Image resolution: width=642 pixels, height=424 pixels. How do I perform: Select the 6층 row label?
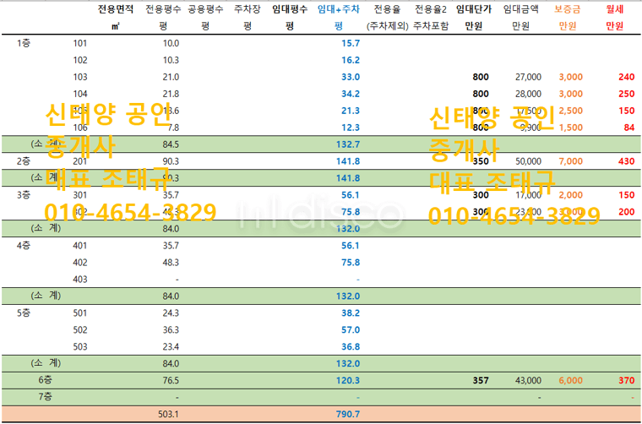tap(45, 380)
